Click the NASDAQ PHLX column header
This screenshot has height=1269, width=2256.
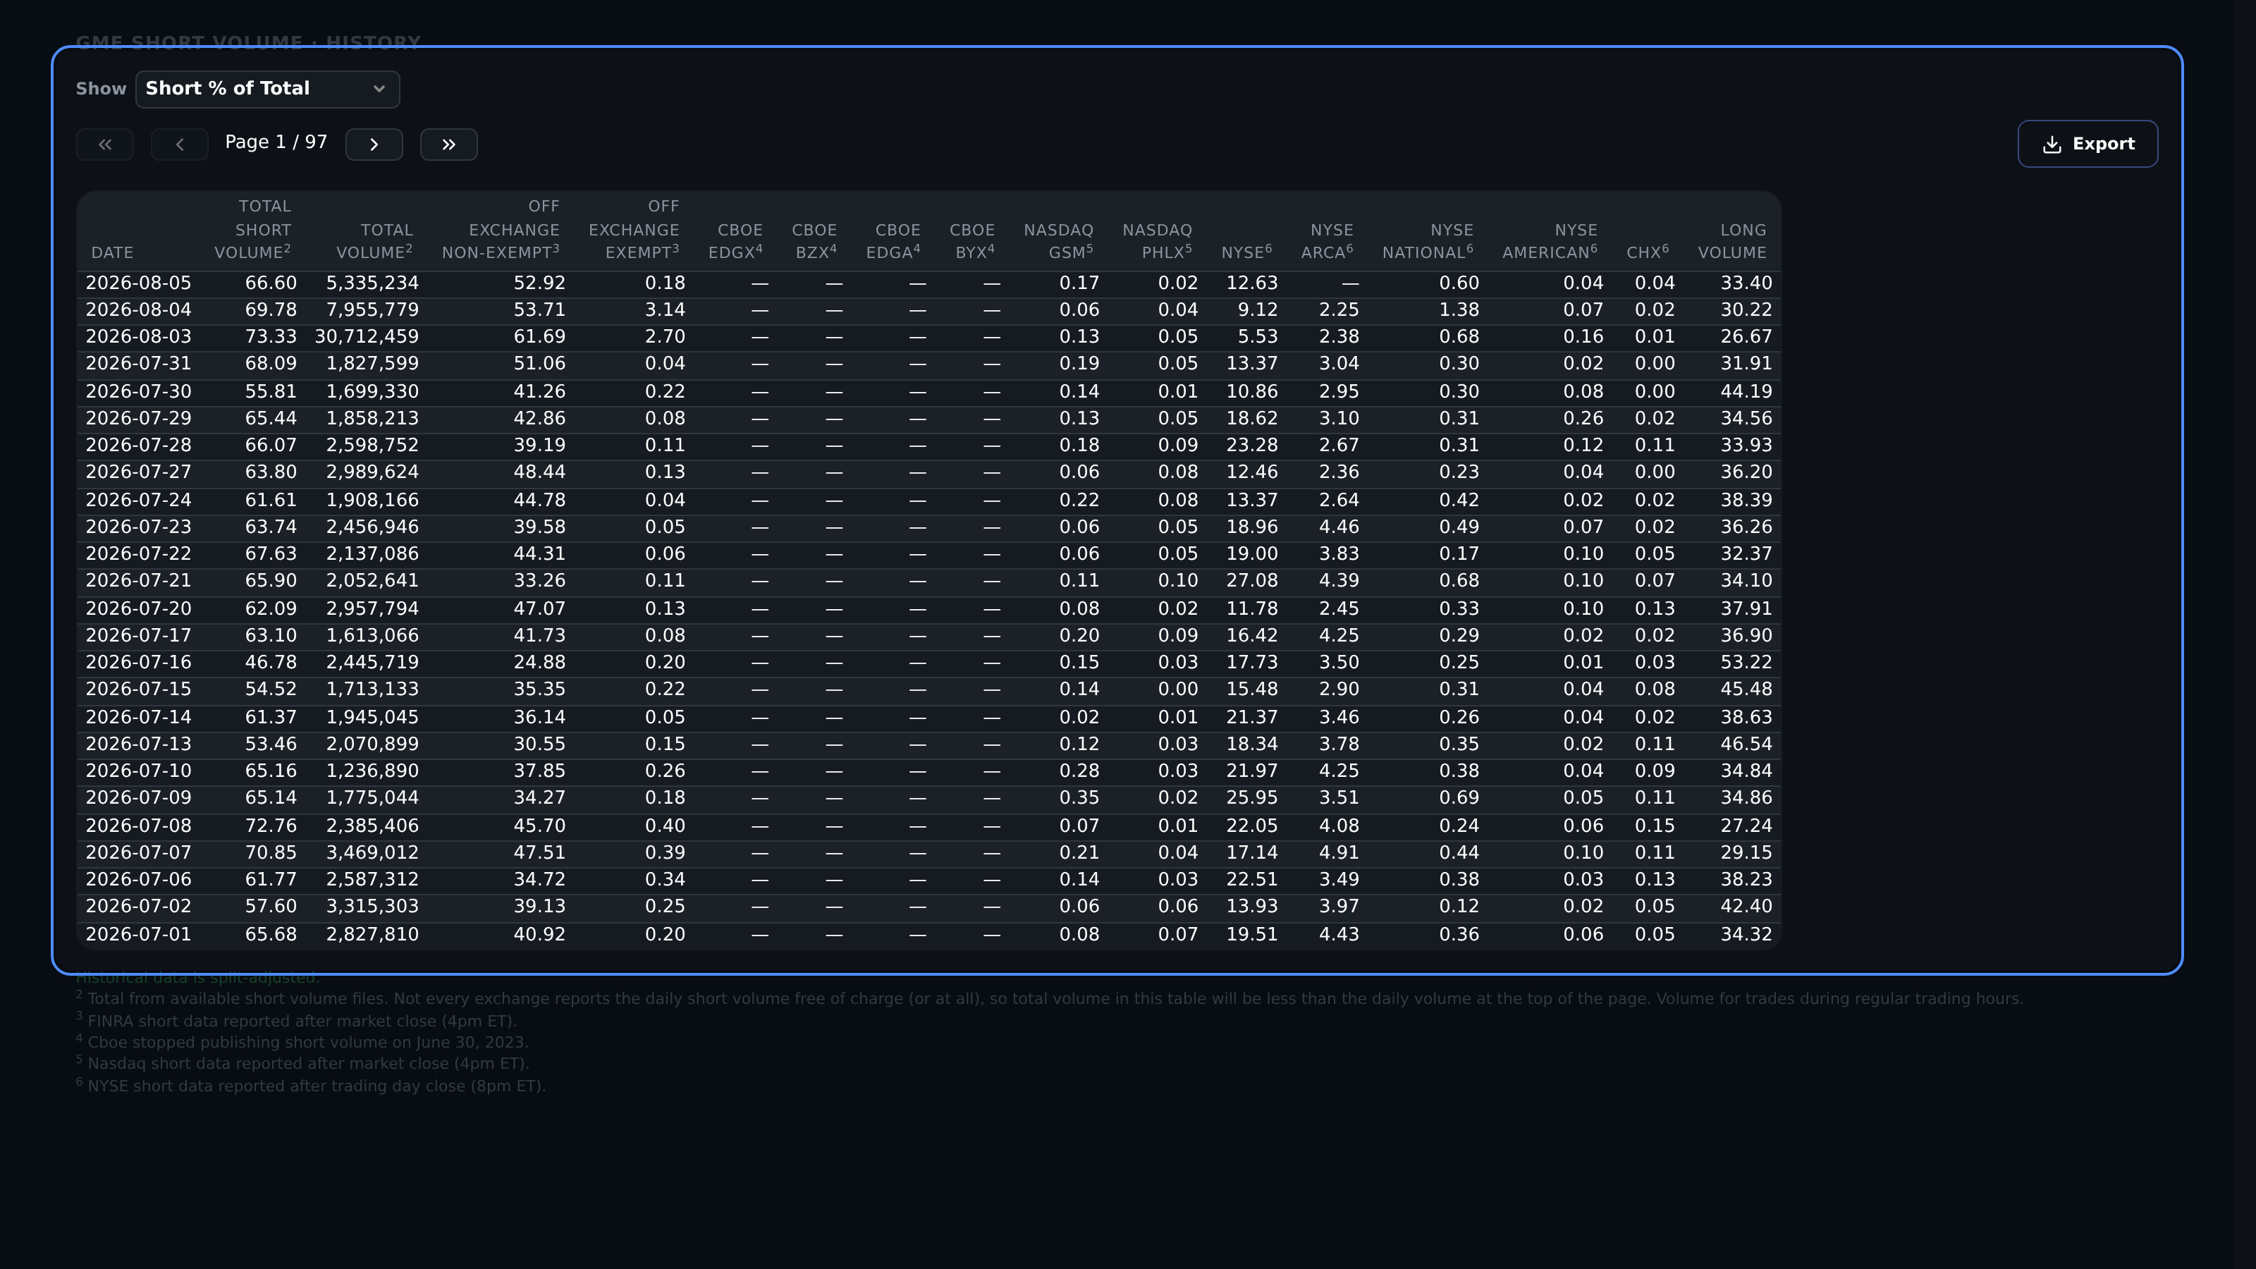[x=1157, y=242]
